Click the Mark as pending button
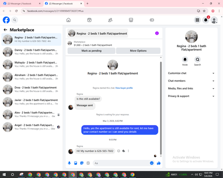223x178 pixels. click(91, 51)
